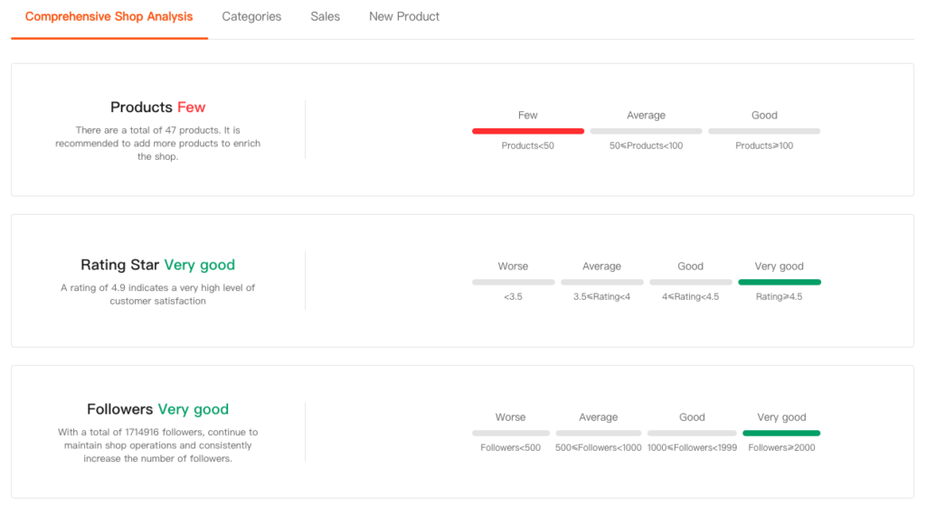The width and height of the screenshot is (926, 505).
Task: Click the 1714916 followers description text
Action: (157, 445)
